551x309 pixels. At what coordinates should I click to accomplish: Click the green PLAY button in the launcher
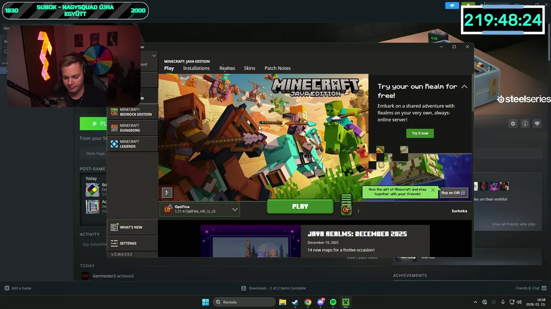300,206
